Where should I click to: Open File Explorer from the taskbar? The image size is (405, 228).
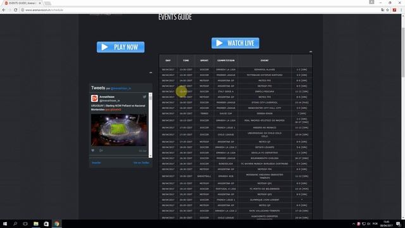[36, 224]
